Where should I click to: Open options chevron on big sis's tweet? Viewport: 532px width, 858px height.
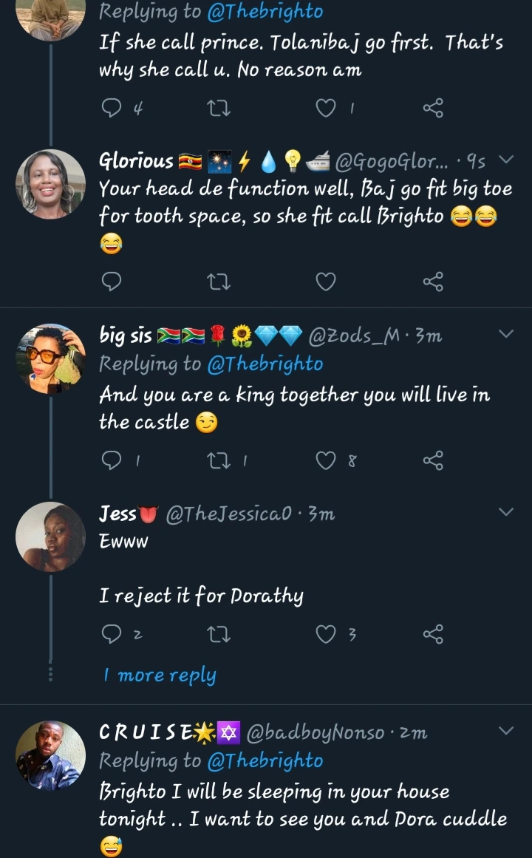coord(506,334)
